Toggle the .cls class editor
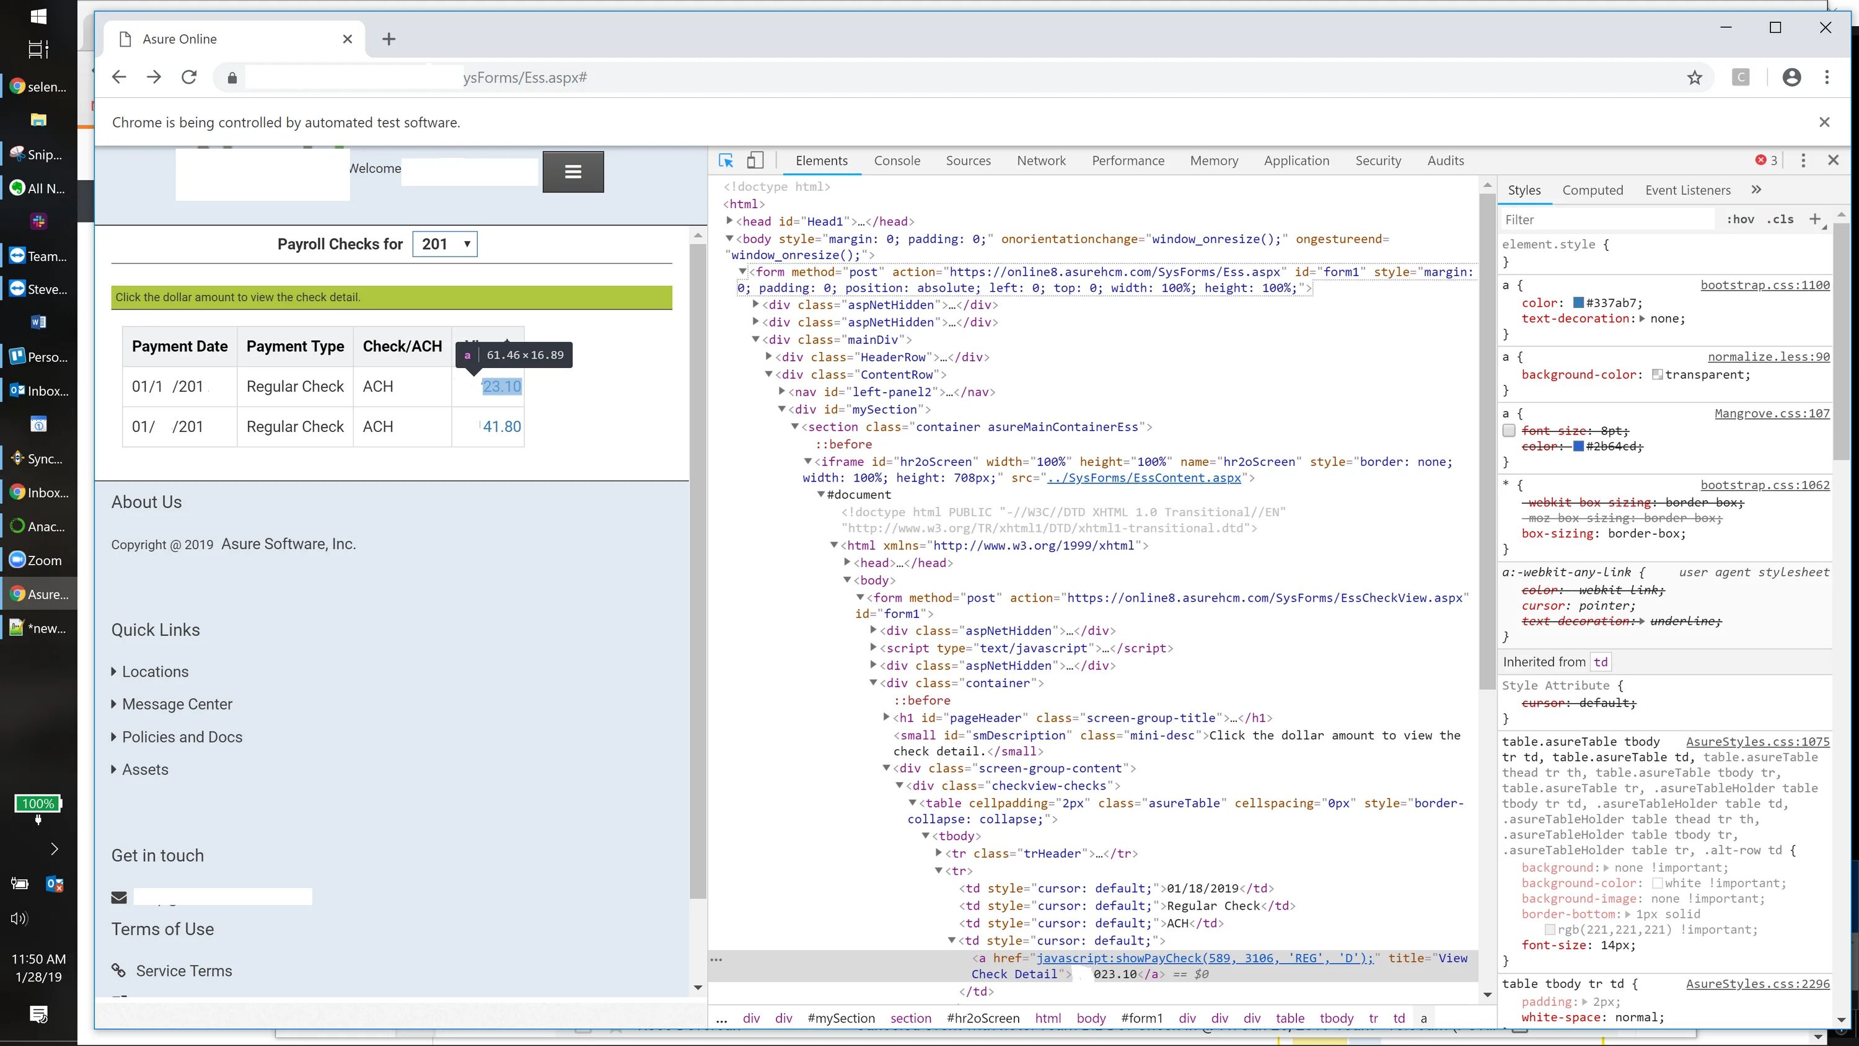This screenshot has width=1859, height=1046. (x=1780, y=219)
